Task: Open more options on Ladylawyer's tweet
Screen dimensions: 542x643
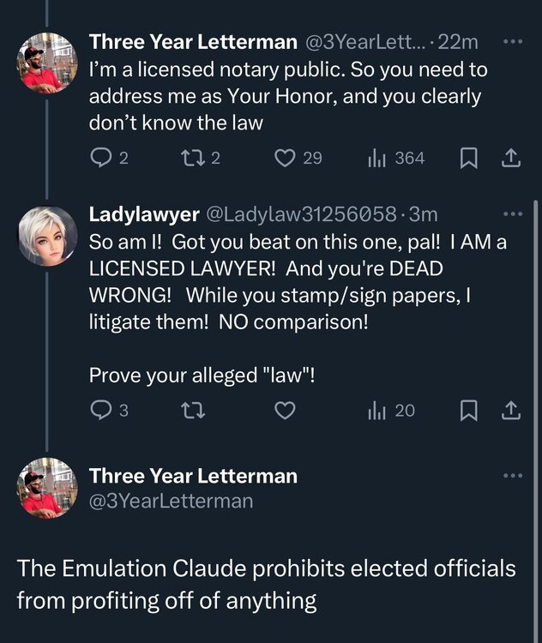Action: tap(512, 213)
